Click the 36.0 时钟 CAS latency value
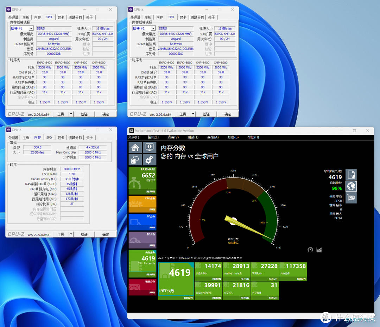 [72, 179]
